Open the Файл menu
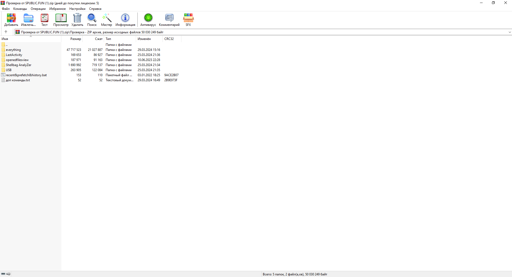Viewport: 512px width, 277px height. tap(6, 9)
